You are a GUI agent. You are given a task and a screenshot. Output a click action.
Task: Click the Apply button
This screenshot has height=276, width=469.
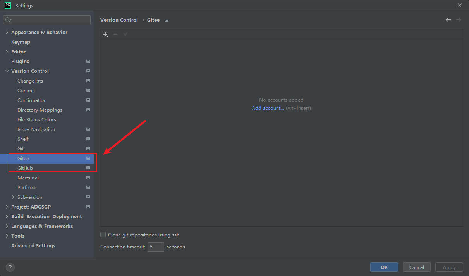pyautogui.click(x=449, y=267)
